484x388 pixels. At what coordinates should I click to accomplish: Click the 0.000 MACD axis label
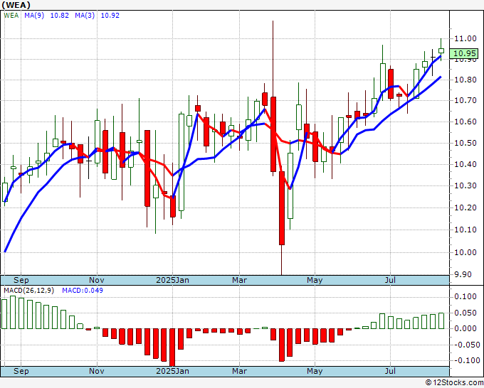point(465,328)
